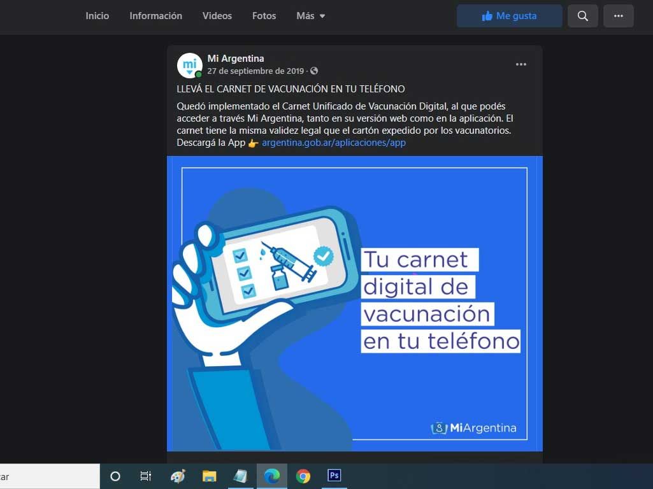Click the Me gusta button

pyautogui.click(x=509, y=16)
